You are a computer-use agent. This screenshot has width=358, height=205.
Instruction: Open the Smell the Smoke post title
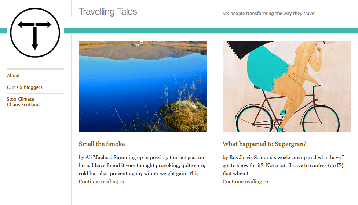click(x=102, y=144)
